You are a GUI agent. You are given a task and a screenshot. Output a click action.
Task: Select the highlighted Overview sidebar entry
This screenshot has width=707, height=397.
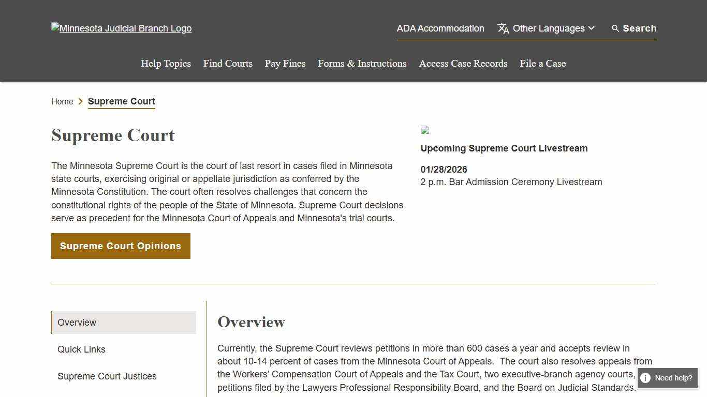(x=77, y=323)
